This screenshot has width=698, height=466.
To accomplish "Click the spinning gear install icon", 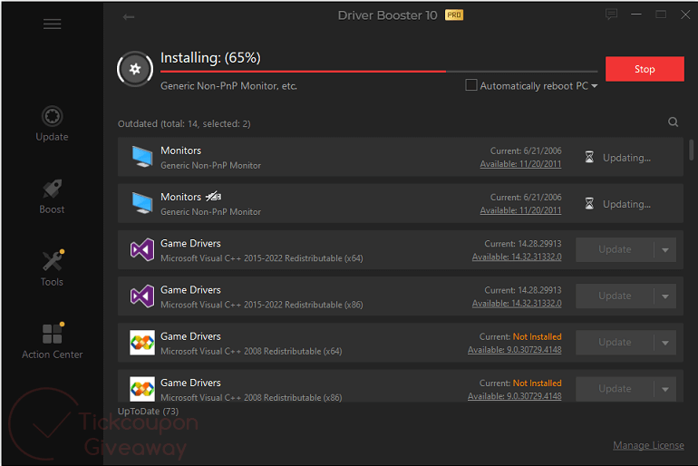I will (x=135, y=69).
